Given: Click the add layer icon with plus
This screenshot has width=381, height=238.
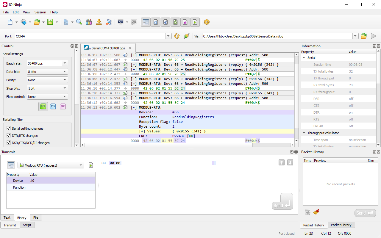Looking at the screenshot, I should 24,22.
